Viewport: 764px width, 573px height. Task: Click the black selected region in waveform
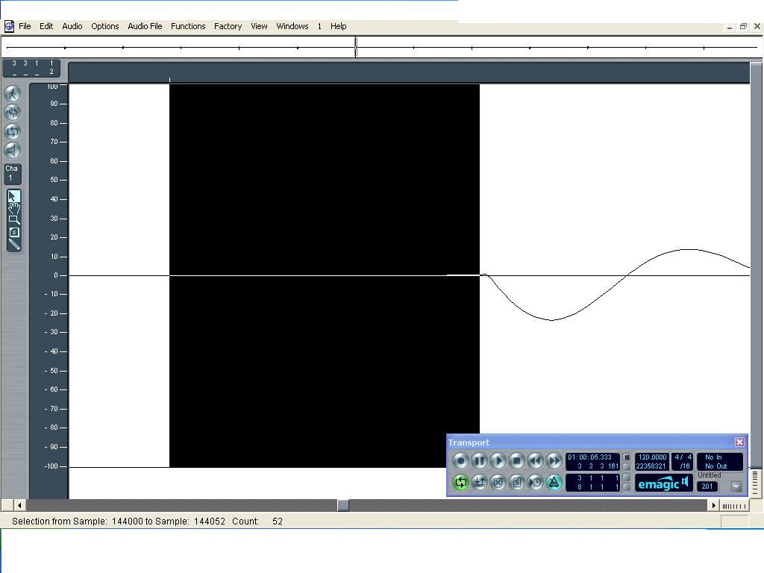click(x=325, y=276)
